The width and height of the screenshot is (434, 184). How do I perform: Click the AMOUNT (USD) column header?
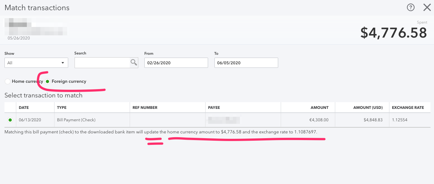(x=368, y=107)
